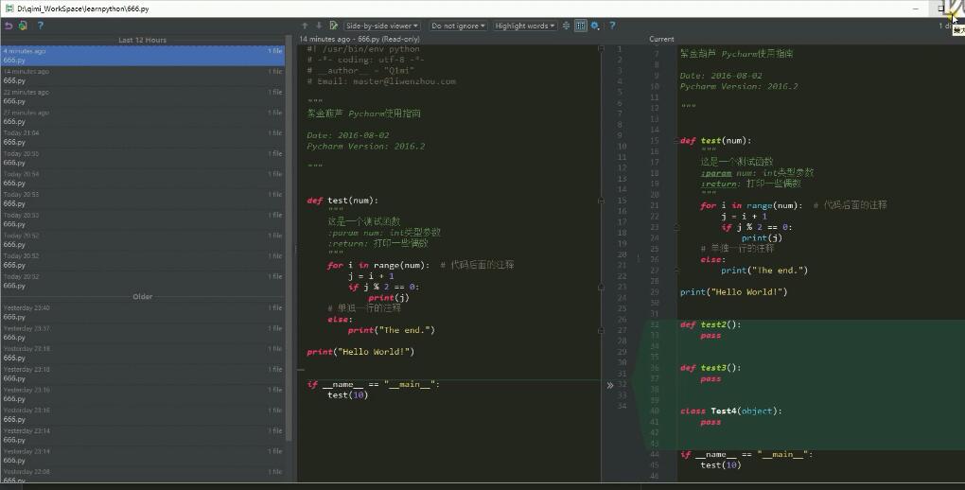
Task: Select the Today 20:53 revision
Action: tap(143, 200)
